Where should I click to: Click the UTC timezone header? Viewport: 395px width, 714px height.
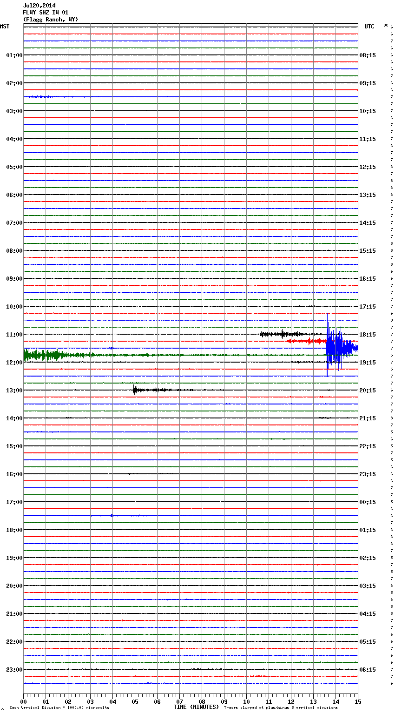click(x=369, y=27)
